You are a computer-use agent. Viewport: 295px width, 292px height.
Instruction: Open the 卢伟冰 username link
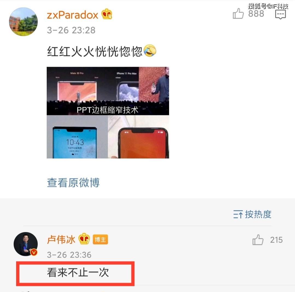[61, 240]
